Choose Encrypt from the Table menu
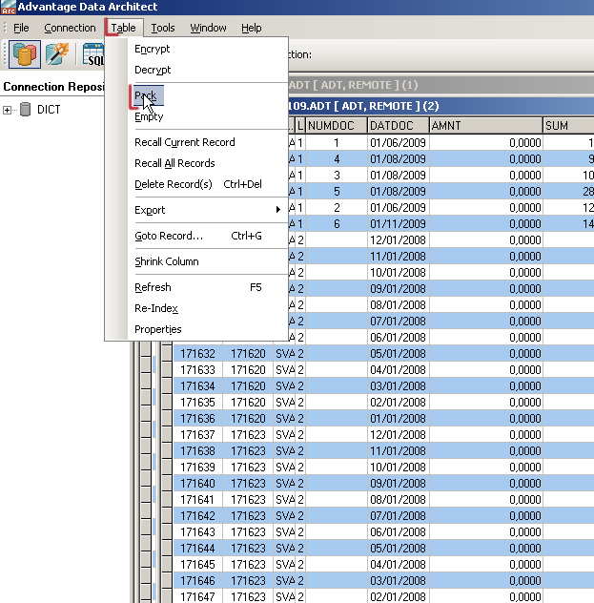The width and height of the screenshot is (594, 603). pyautogui.click(x=208, y=49)
